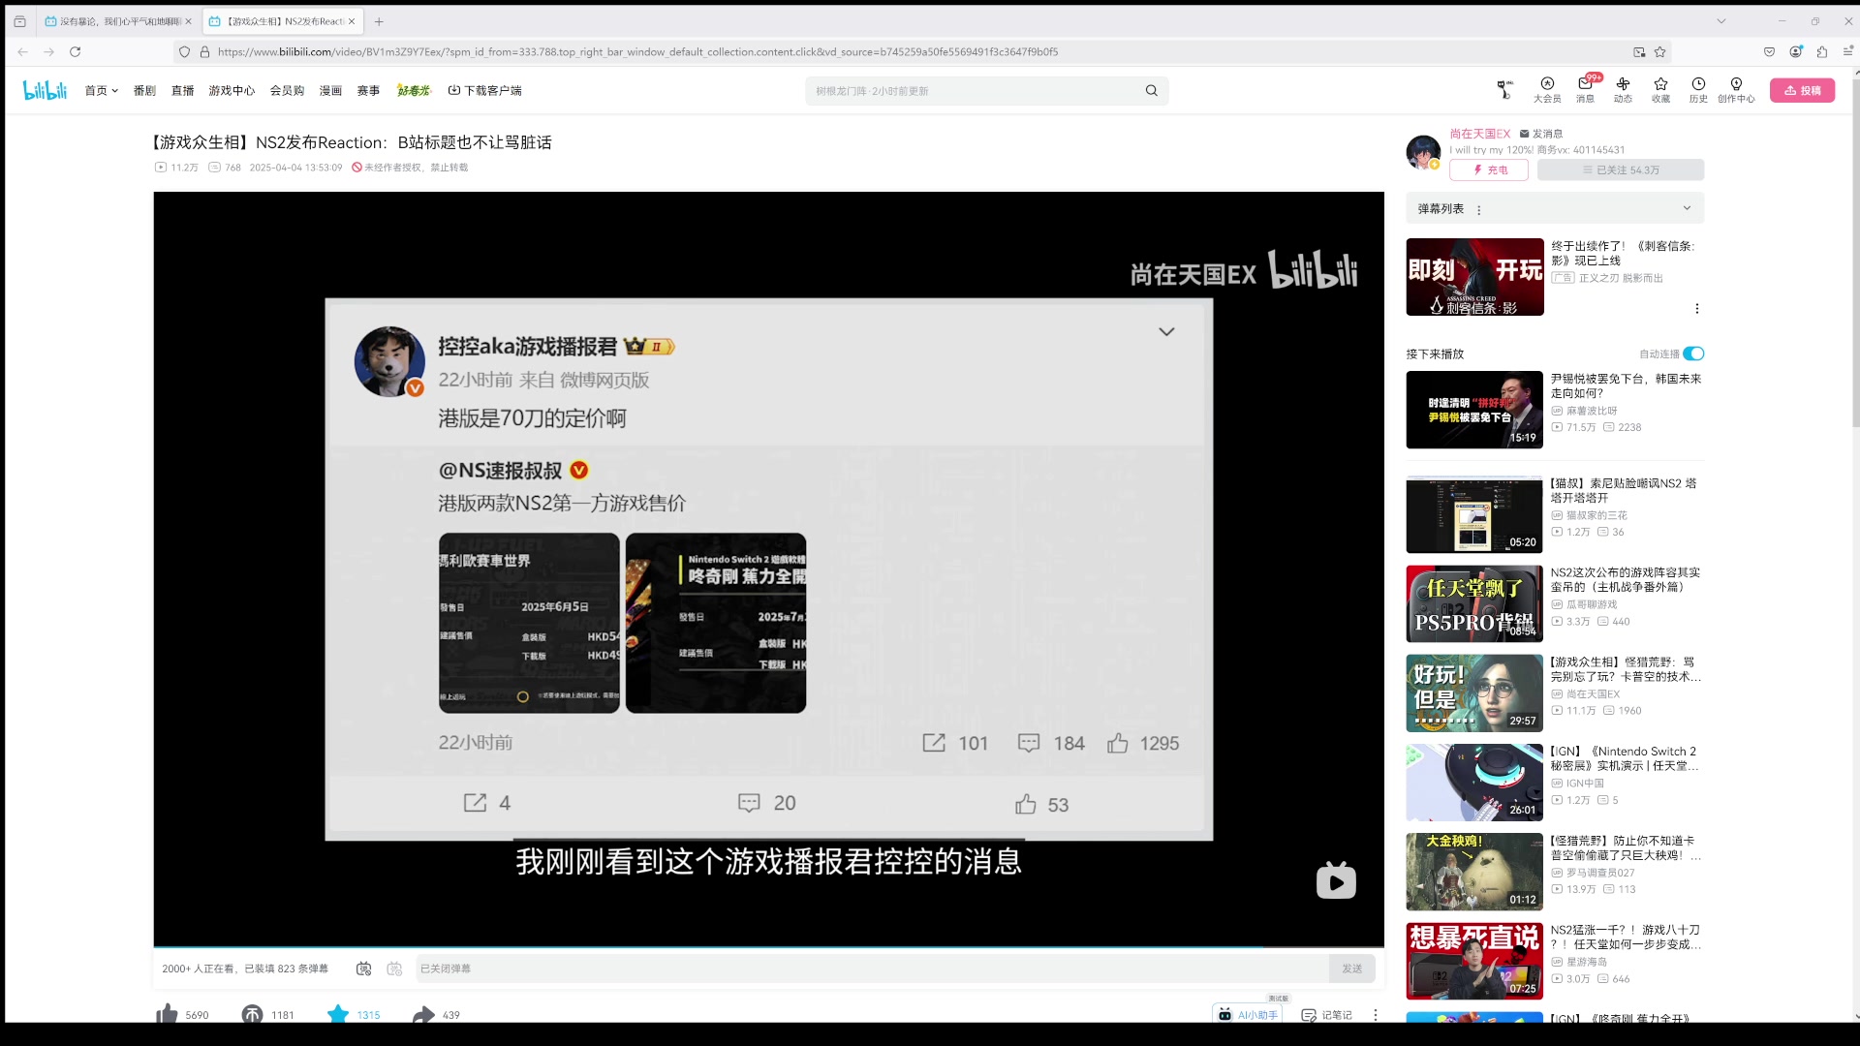Click the 充电 charge button
This screenshot has width=1860, height=1046.
tap(1489, 169)
